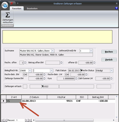Close the Kreditoren-Zahlungen erfassen window
The width and height of the screenshot is (119, 122).
tap(117, 3)
